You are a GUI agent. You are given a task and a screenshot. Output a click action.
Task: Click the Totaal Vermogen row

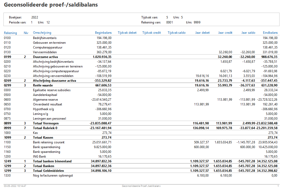(x=141, y=123)
